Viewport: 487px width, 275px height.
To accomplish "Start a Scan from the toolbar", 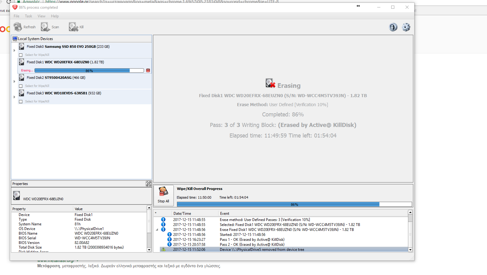I will [45, 27].
